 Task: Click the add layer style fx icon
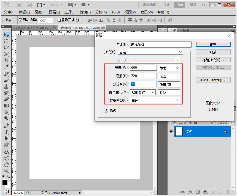[190, 192]
